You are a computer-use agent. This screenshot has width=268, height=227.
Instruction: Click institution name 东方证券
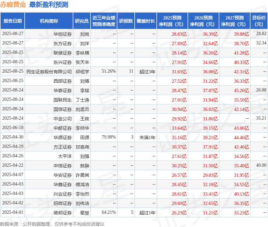(x=63, y=43)
